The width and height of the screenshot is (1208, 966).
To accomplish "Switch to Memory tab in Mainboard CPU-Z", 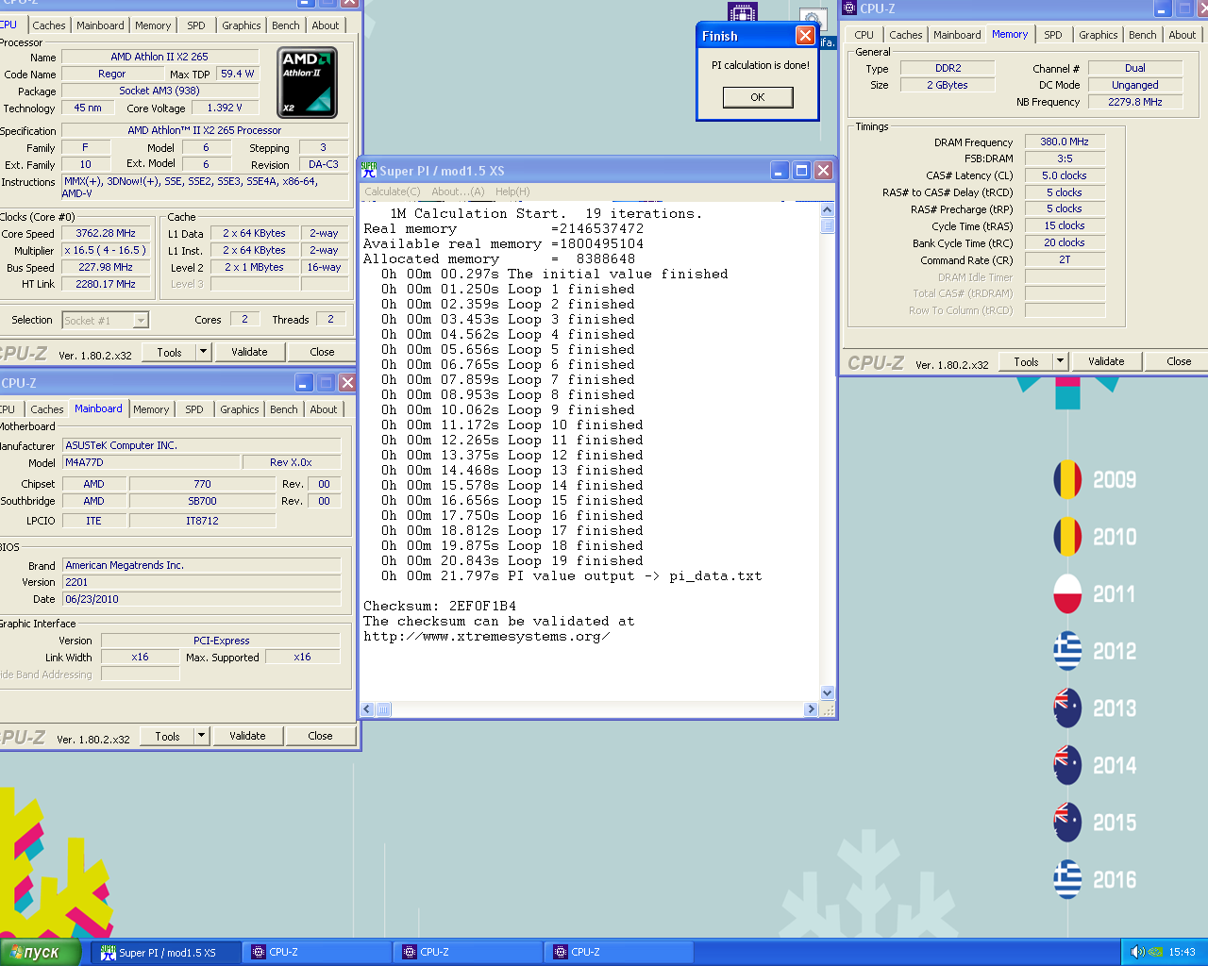I will point(151,409).
